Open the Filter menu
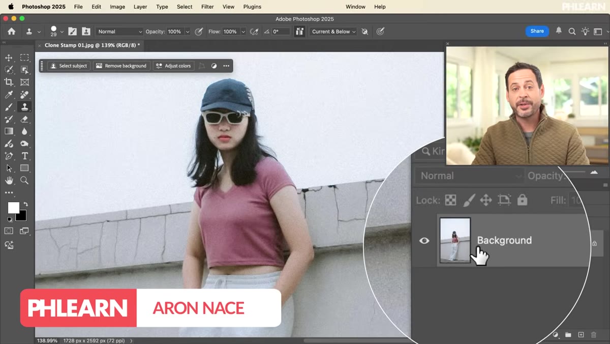 point(207,7)
